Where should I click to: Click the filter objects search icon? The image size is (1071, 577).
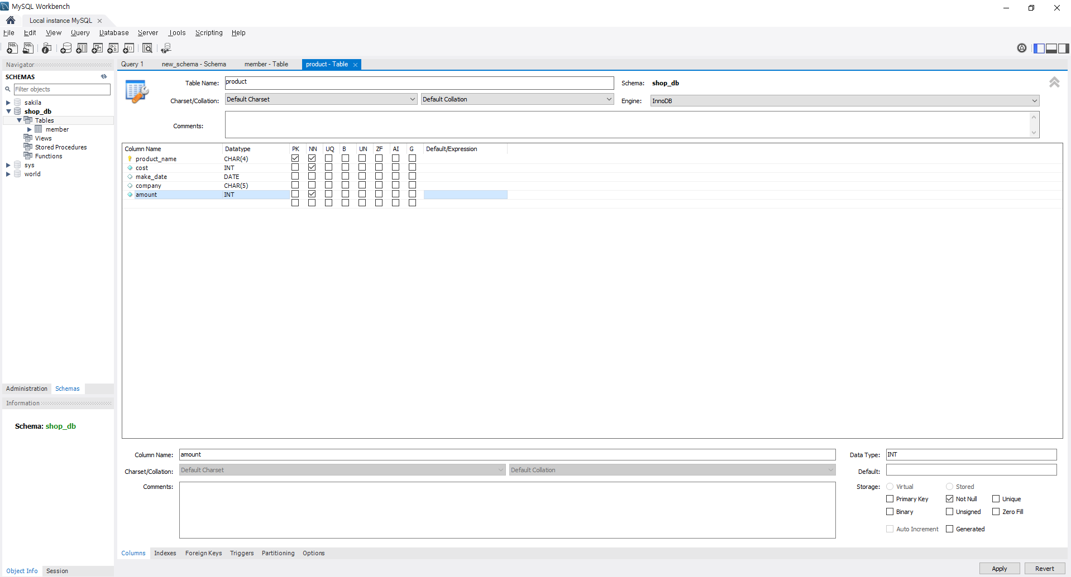(8, 89)
